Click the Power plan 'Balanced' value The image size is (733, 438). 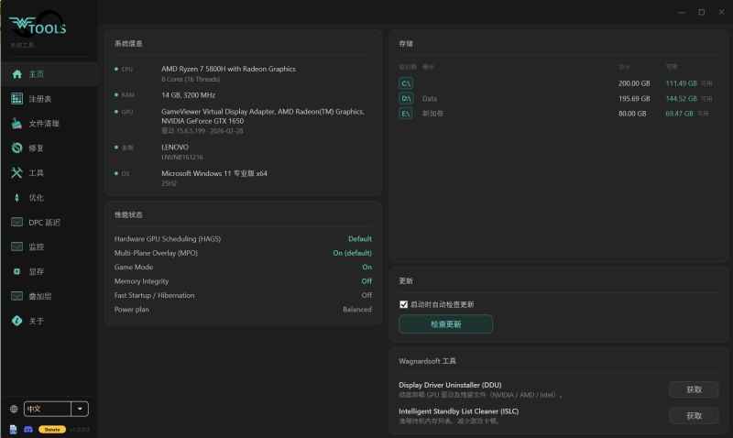tap(357, 310)
